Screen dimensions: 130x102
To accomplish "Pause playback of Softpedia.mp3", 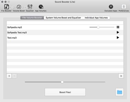I will click(x=118, y=27).
